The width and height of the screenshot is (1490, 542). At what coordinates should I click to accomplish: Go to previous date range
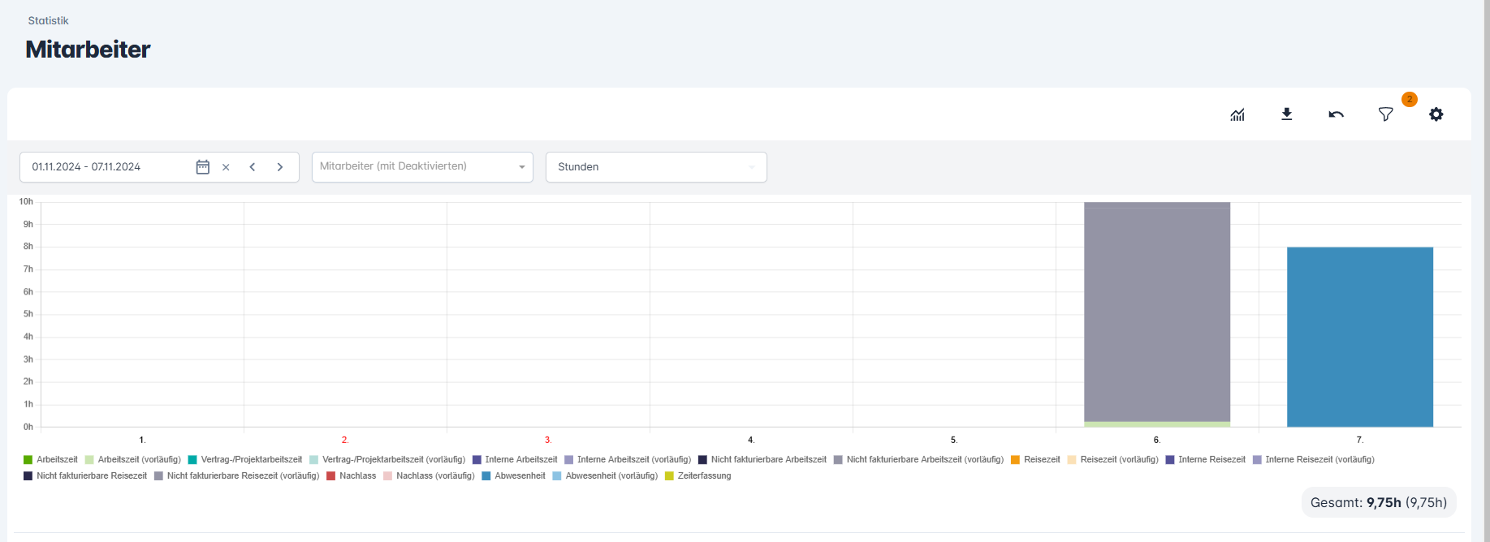tap(253, 167)
